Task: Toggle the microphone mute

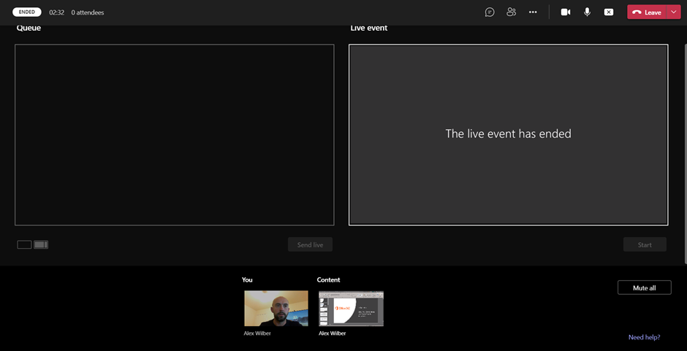Action: coord(587,12)
